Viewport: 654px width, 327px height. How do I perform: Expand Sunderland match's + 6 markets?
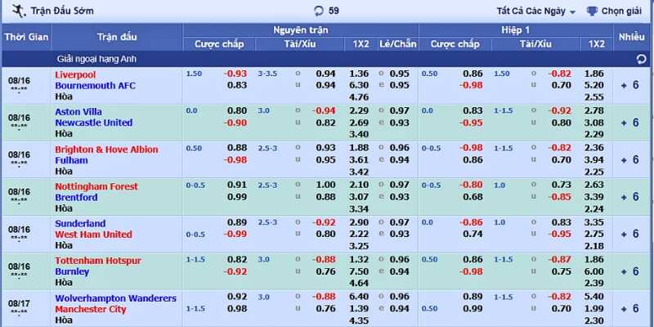click(x=629, y=234)
